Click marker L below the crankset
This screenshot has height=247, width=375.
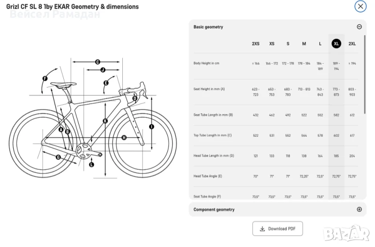pos(91,165)
